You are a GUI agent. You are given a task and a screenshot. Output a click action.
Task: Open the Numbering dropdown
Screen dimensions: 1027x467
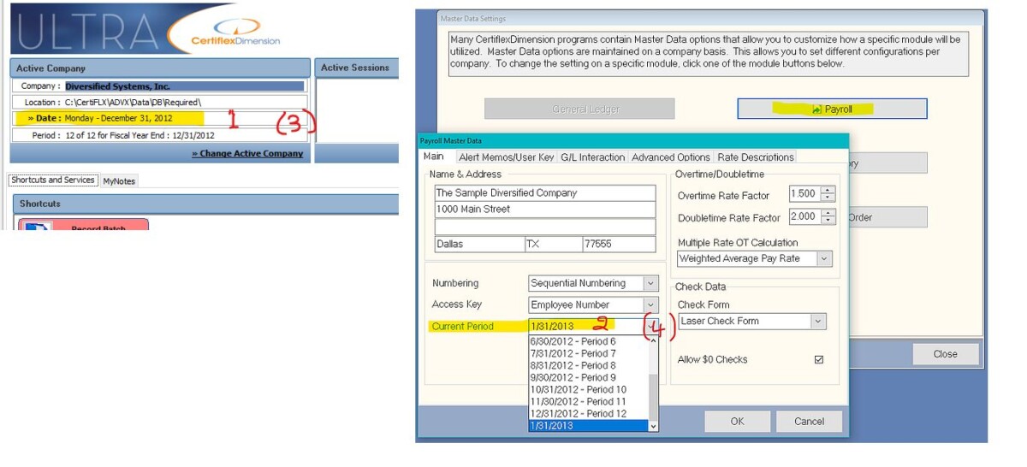tap(650, 283)
